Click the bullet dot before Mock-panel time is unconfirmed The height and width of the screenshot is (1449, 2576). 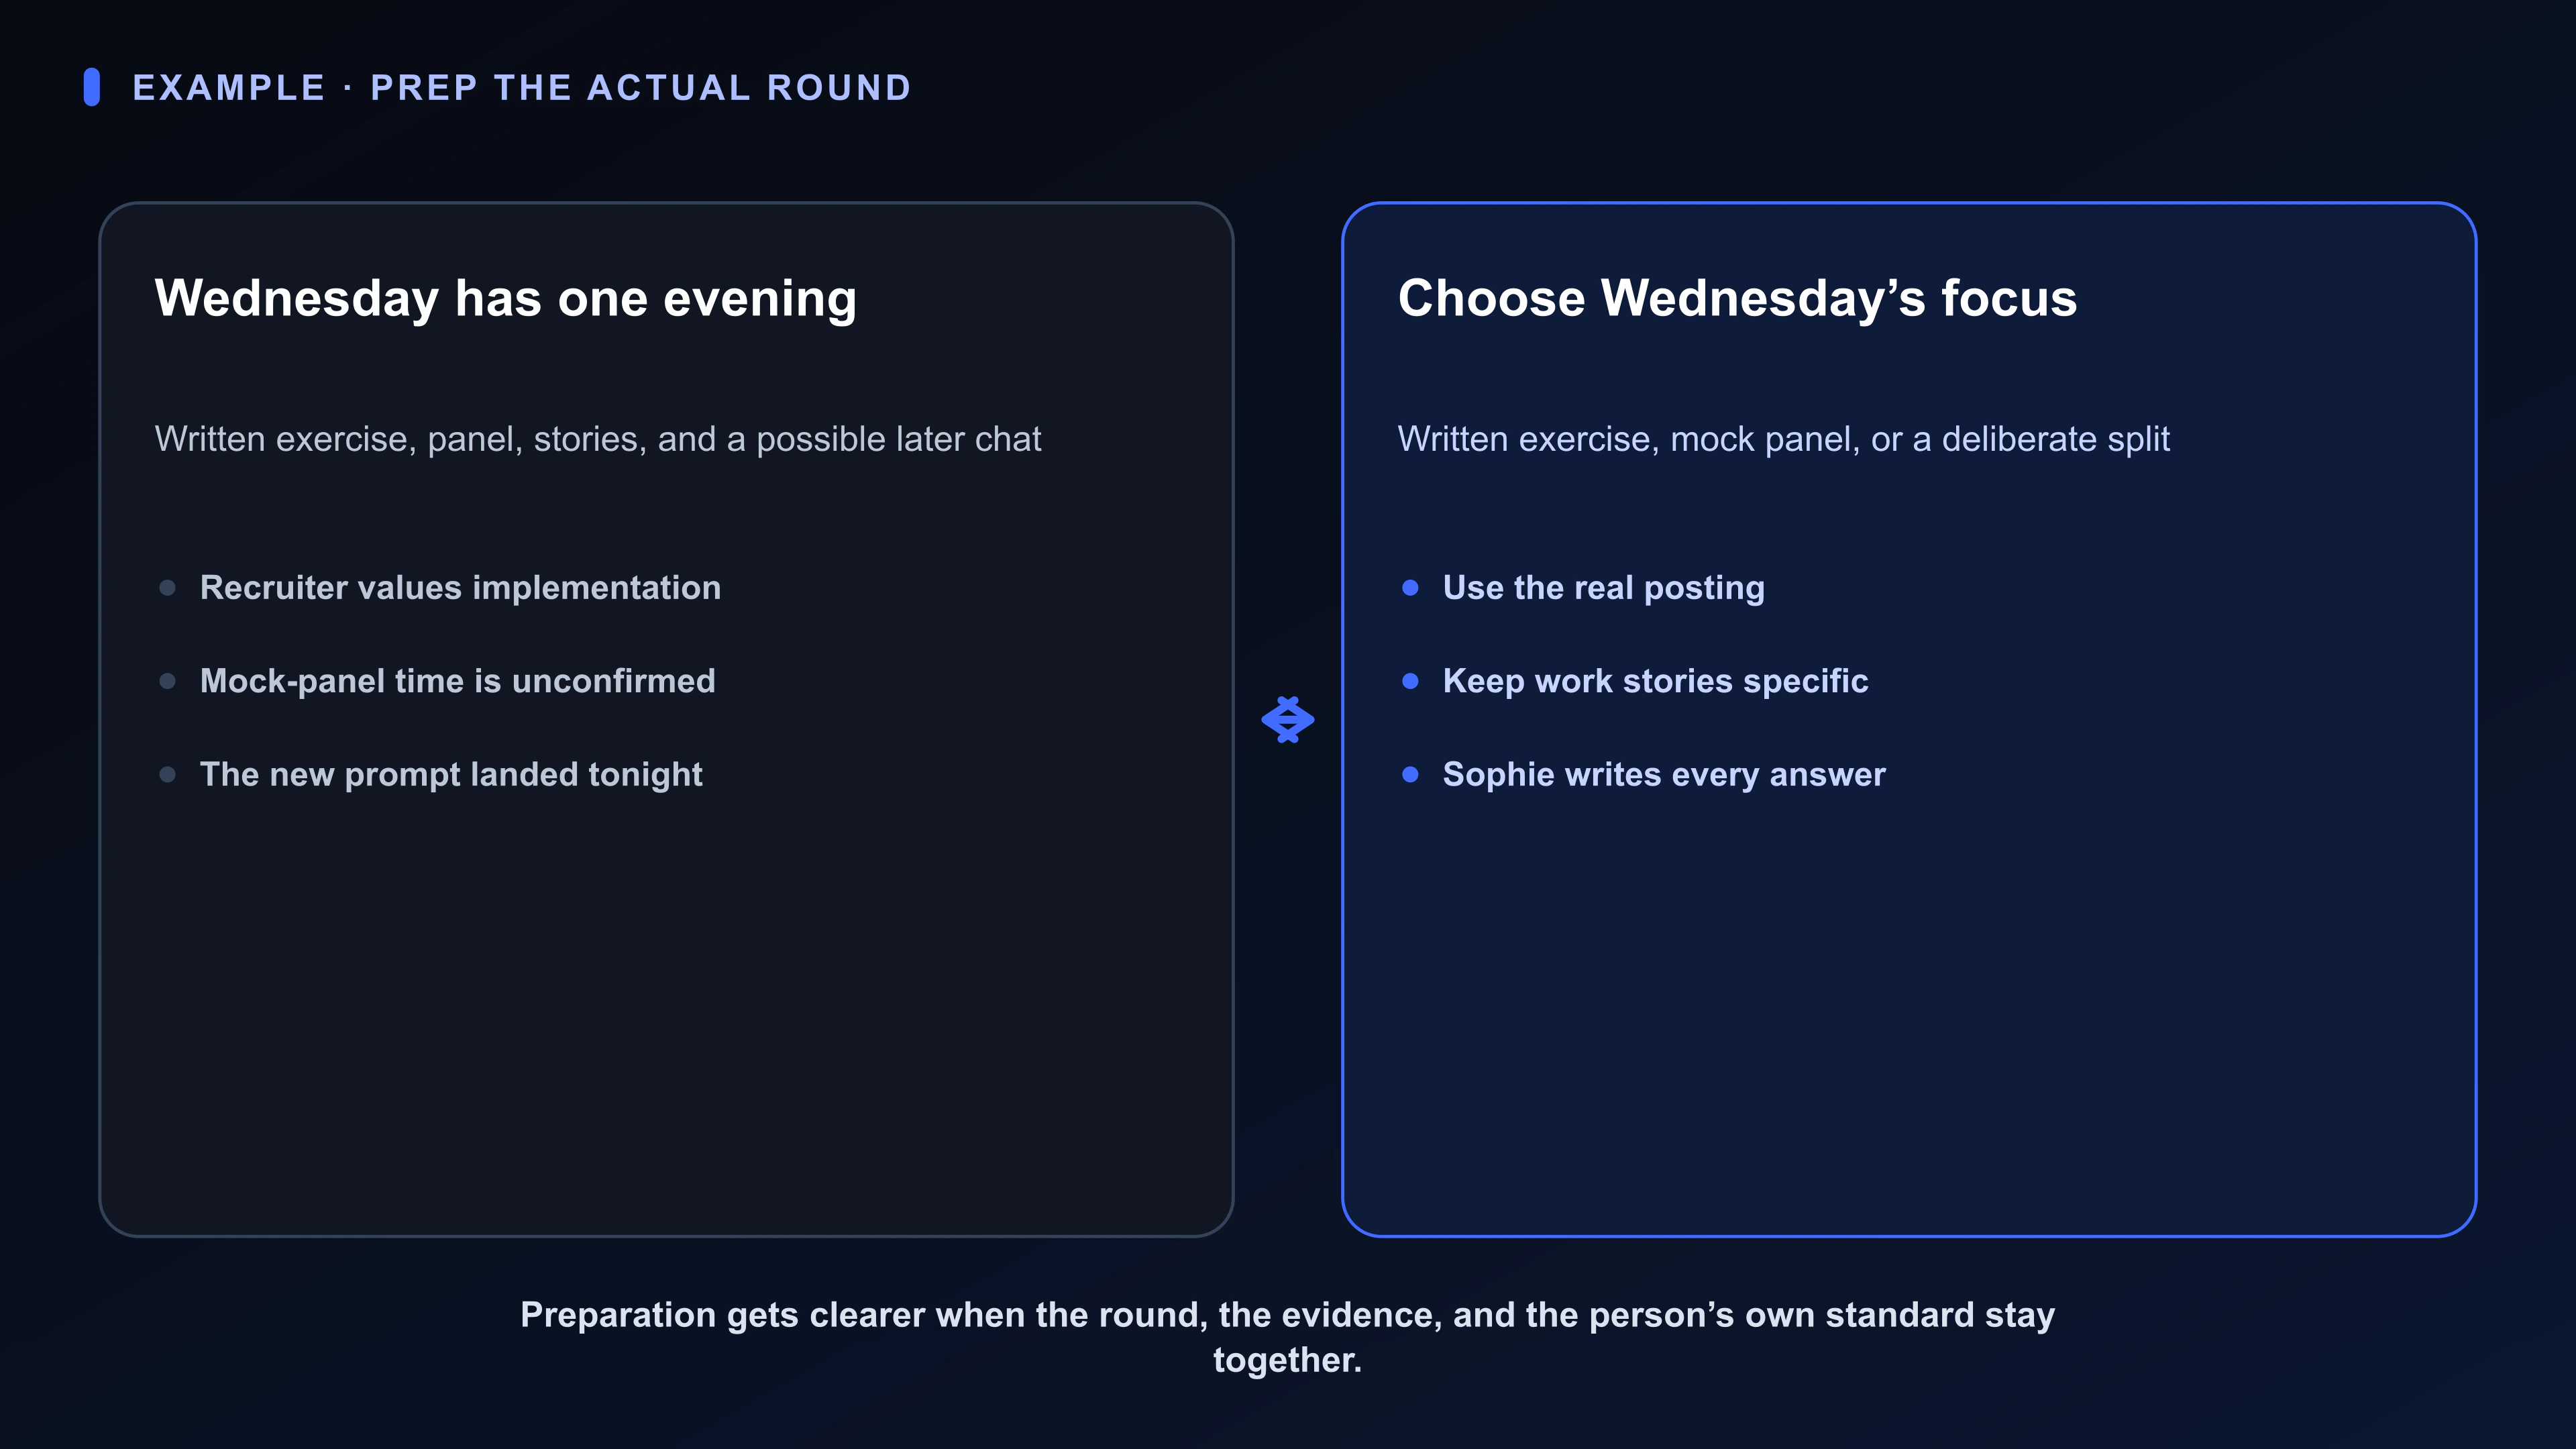click(x=168, y=681)
